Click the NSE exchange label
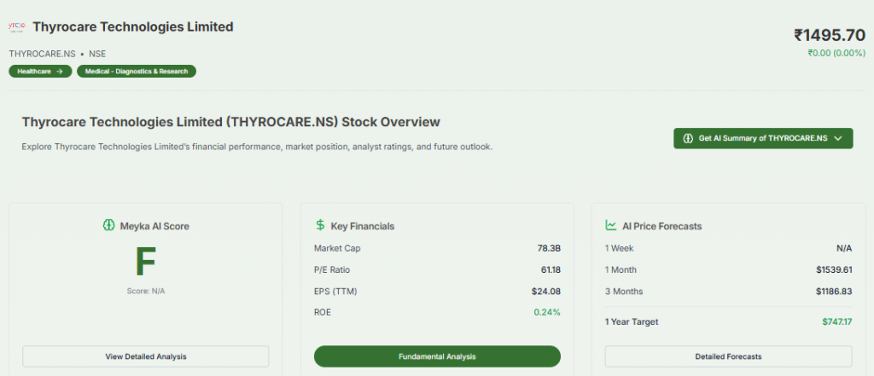Screen dimensions: 874x376 point(97,54)
